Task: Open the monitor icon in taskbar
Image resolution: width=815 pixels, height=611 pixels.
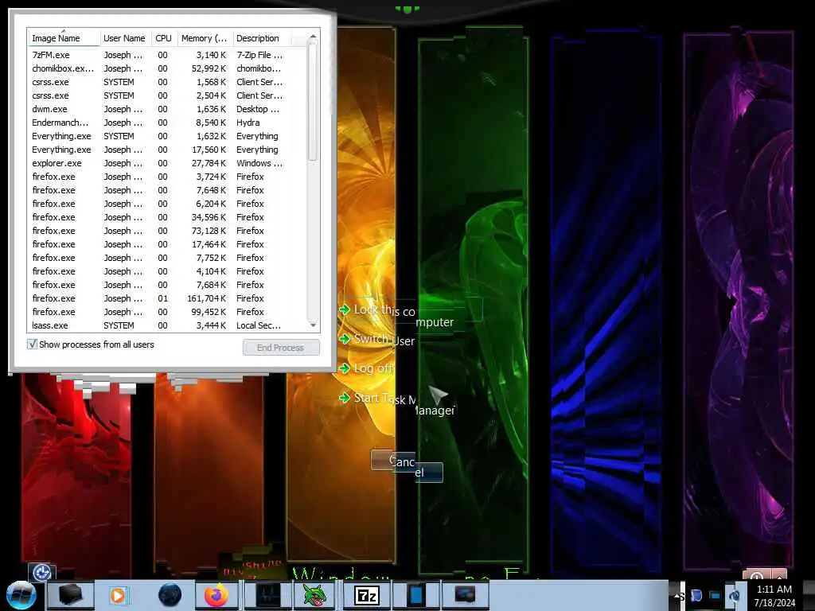Action: pos(465,595)
